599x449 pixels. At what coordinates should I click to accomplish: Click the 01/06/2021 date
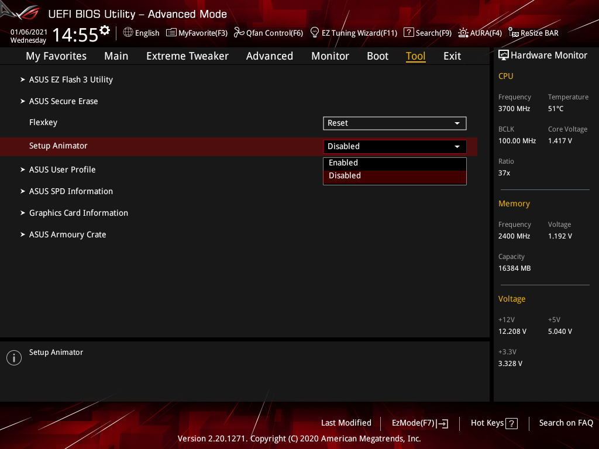point(29,32)
